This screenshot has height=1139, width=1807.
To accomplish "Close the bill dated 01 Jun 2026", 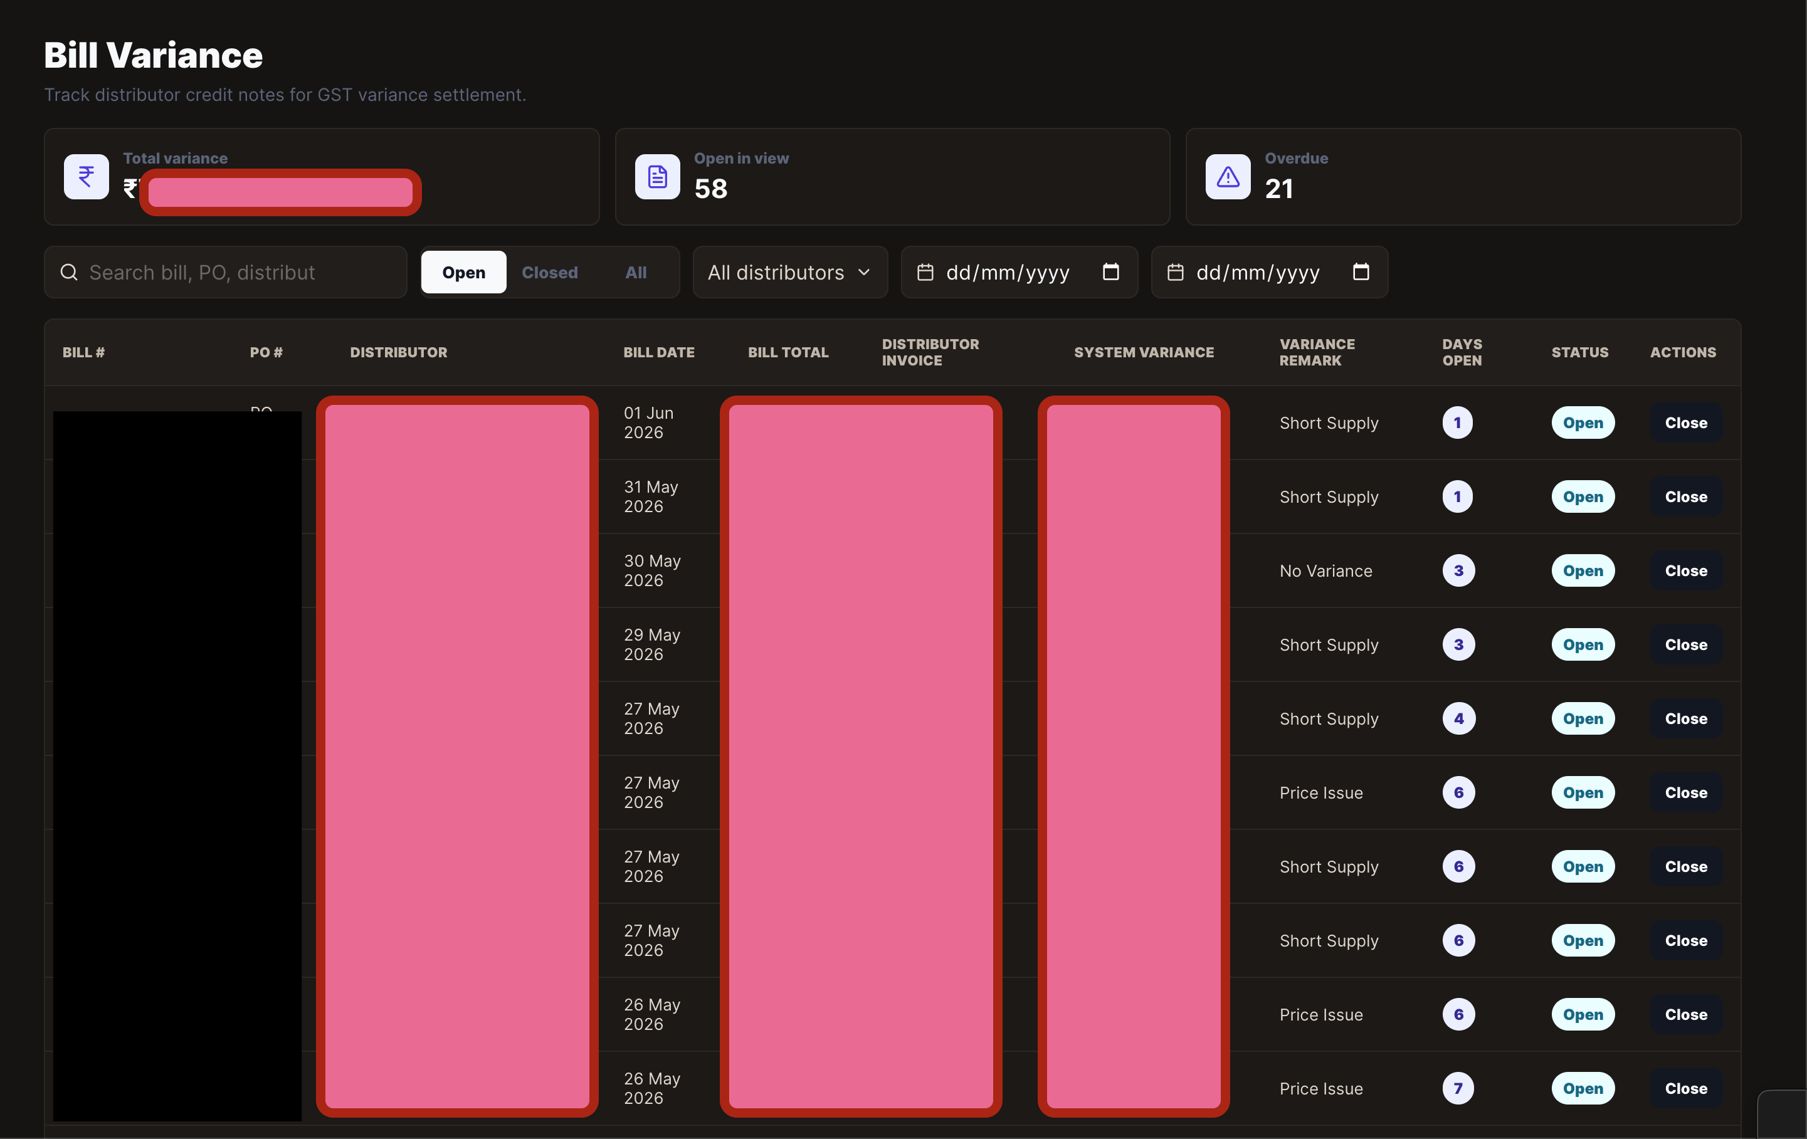I will 1685,423.
